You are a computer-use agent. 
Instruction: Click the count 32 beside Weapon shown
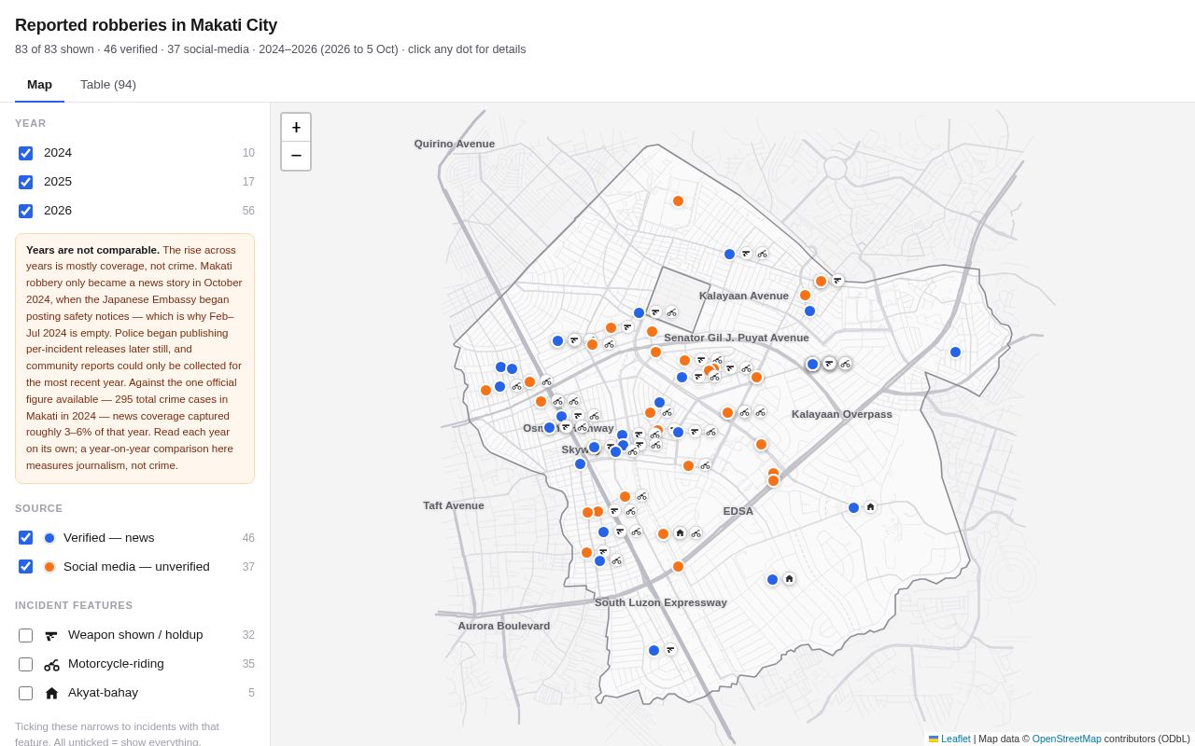pos(248,635)
